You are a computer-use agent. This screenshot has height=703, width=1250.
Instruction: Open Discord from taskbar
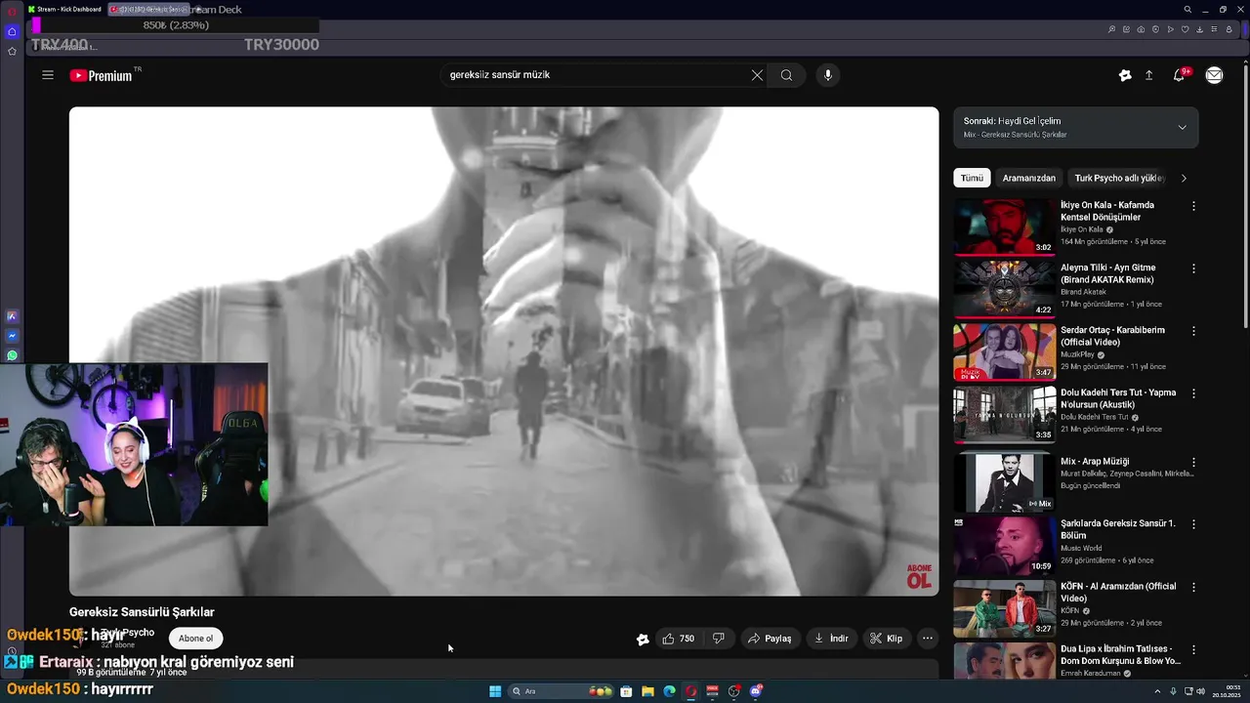coord(756,691)
